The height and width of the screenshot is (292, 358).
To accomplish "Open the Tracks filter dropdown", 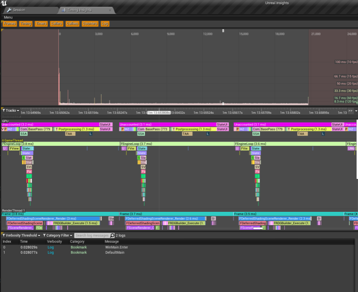I will (11, 110).
